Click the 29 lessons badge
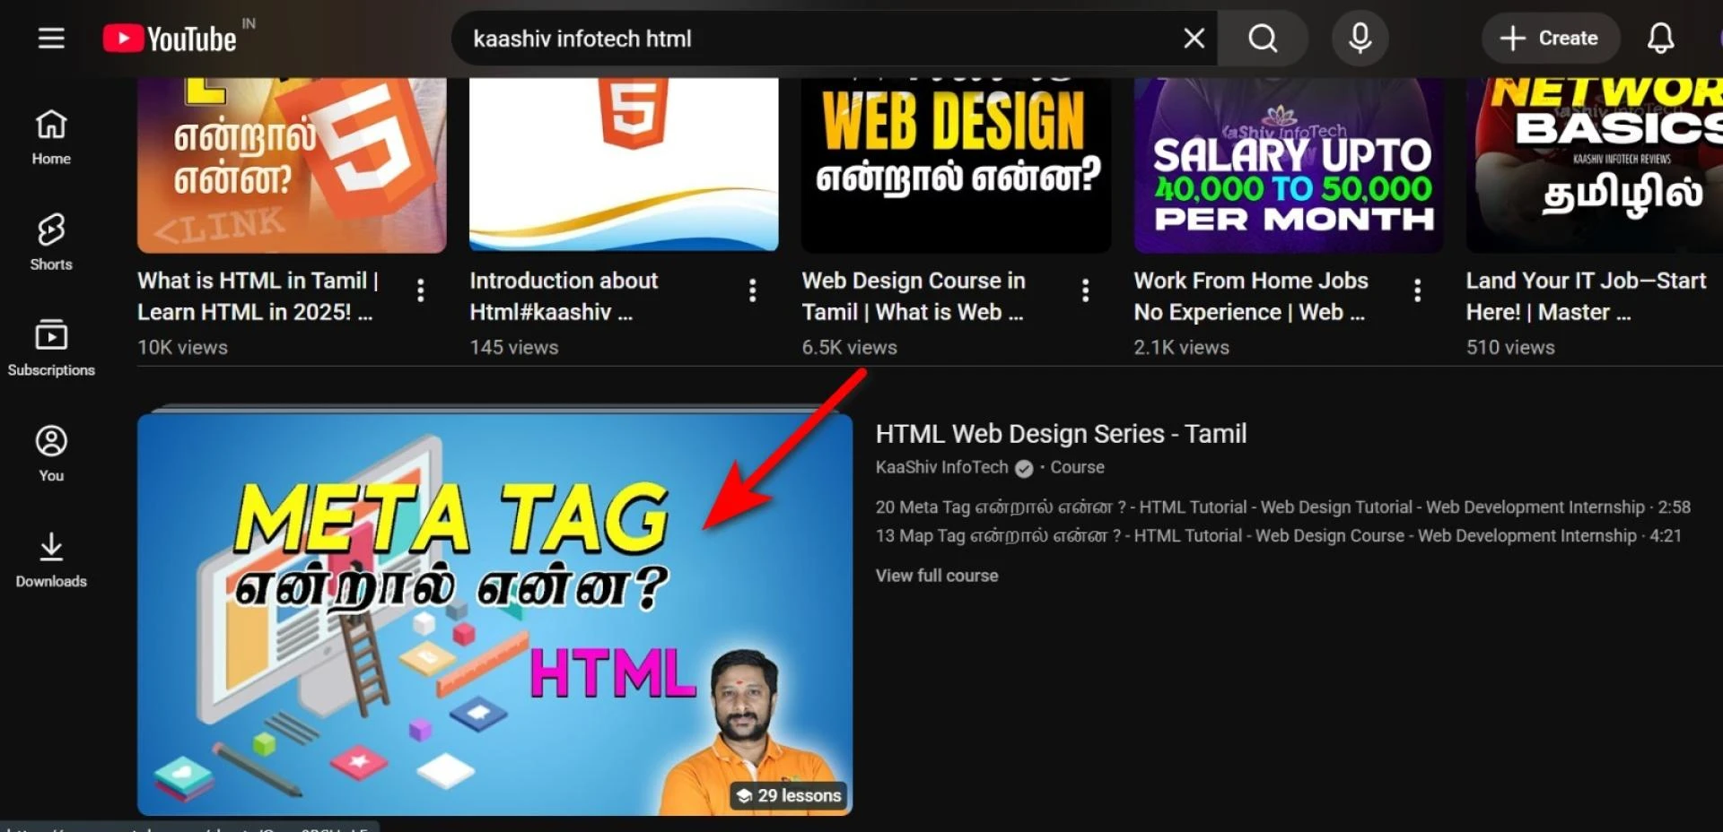Screen dimensions: 1723x832 [790, 795]
